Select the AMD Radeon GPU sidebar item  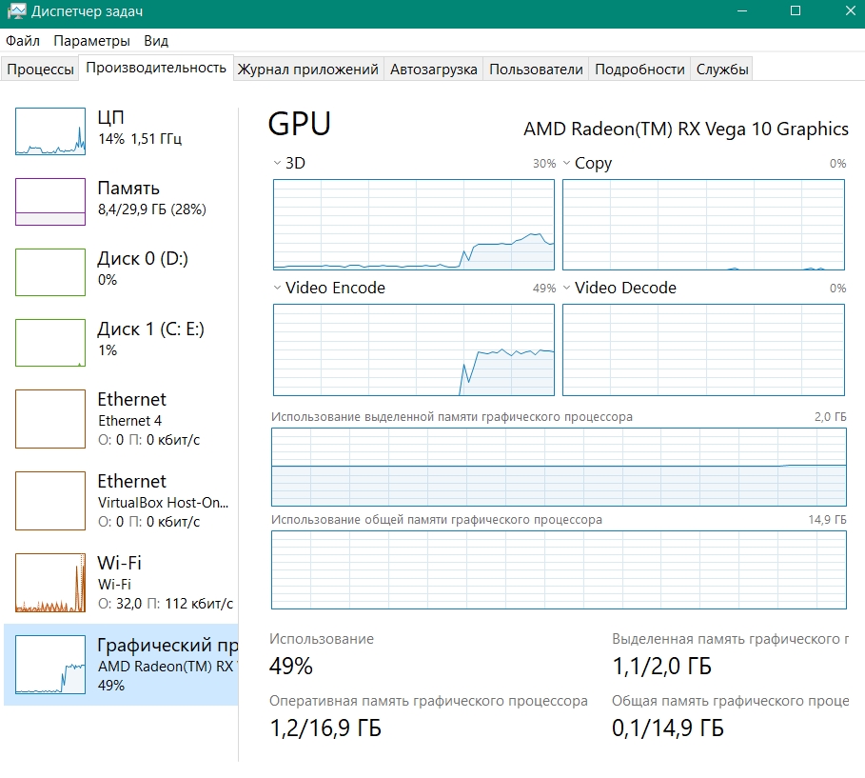click(x=121, y=665)
